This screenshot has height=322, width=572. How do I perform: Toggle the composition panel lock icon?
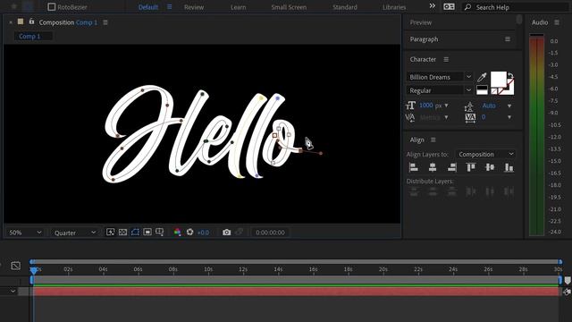tap(32, 21)
